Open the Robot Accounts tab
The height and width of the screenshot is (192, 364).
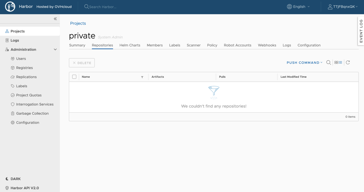237,45
